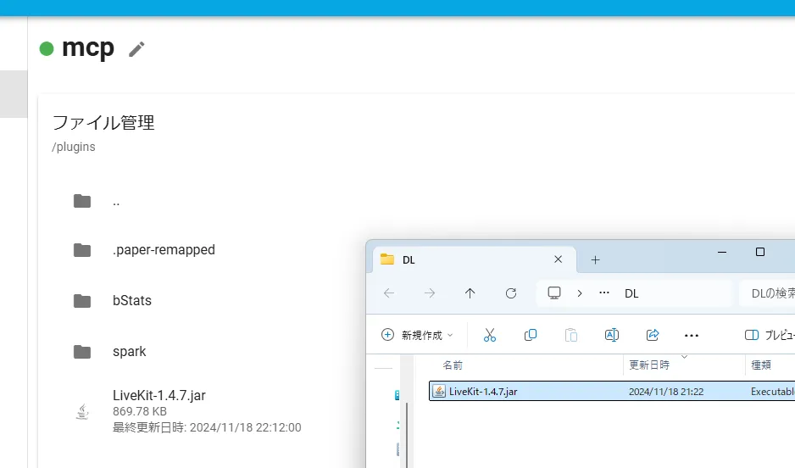Expand the 新規作成 dropdown menu
This screenshot has height=468, width=795.
coord(418,335)
